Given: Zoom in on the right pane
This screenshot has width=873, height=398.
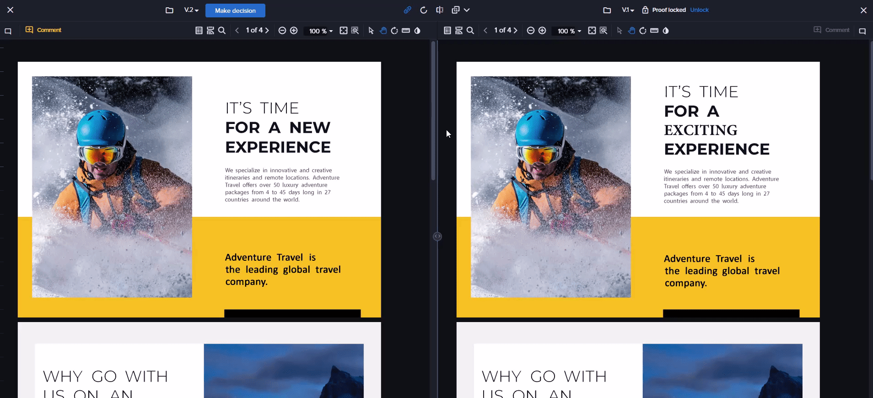Looking at the screenshot, I should (x=542, y=31).
